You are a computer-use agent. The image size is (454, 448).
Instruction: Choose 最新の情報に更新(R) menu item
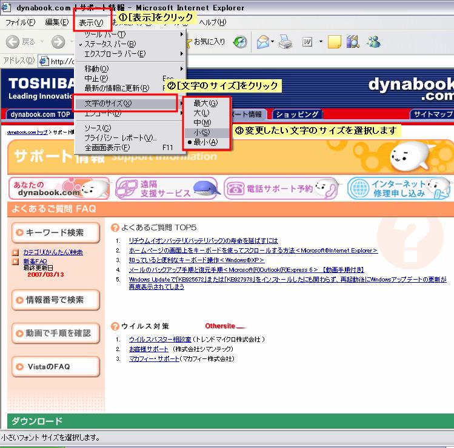pos(130,88)
